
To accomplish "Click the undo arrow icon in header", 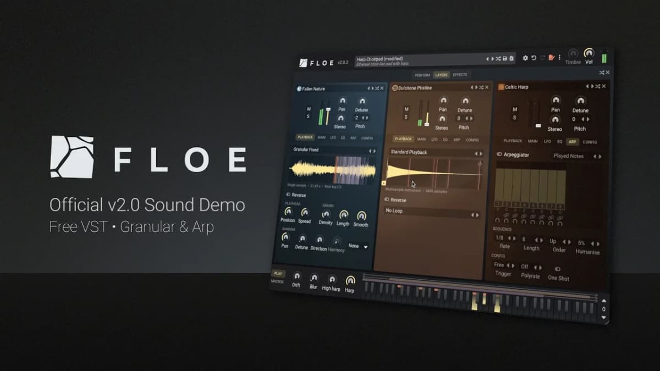I will click(533, 58).
